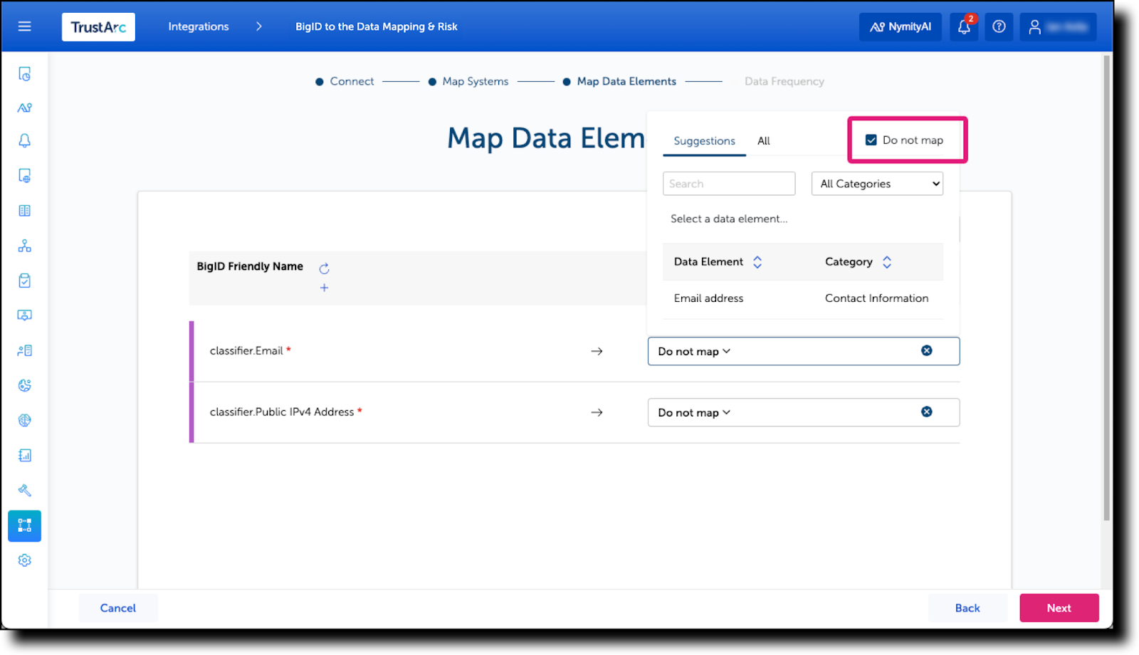
Task: Focus the data element Search field
Action: [x=729, y=184]
